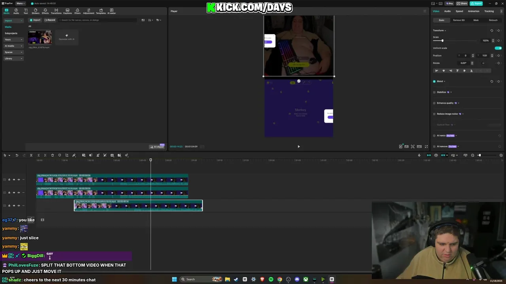Screen dimensions: 506x284
Task: Switch to the Speed tab
Action: click(459, 11)
